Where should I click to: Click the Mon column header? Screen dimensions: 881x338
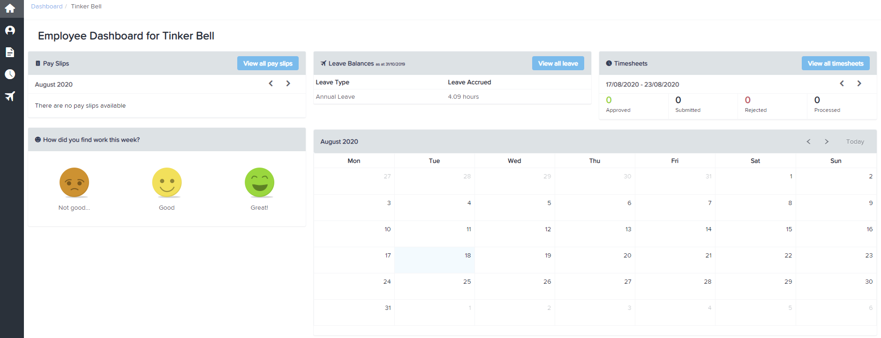[x=354, y=161]
